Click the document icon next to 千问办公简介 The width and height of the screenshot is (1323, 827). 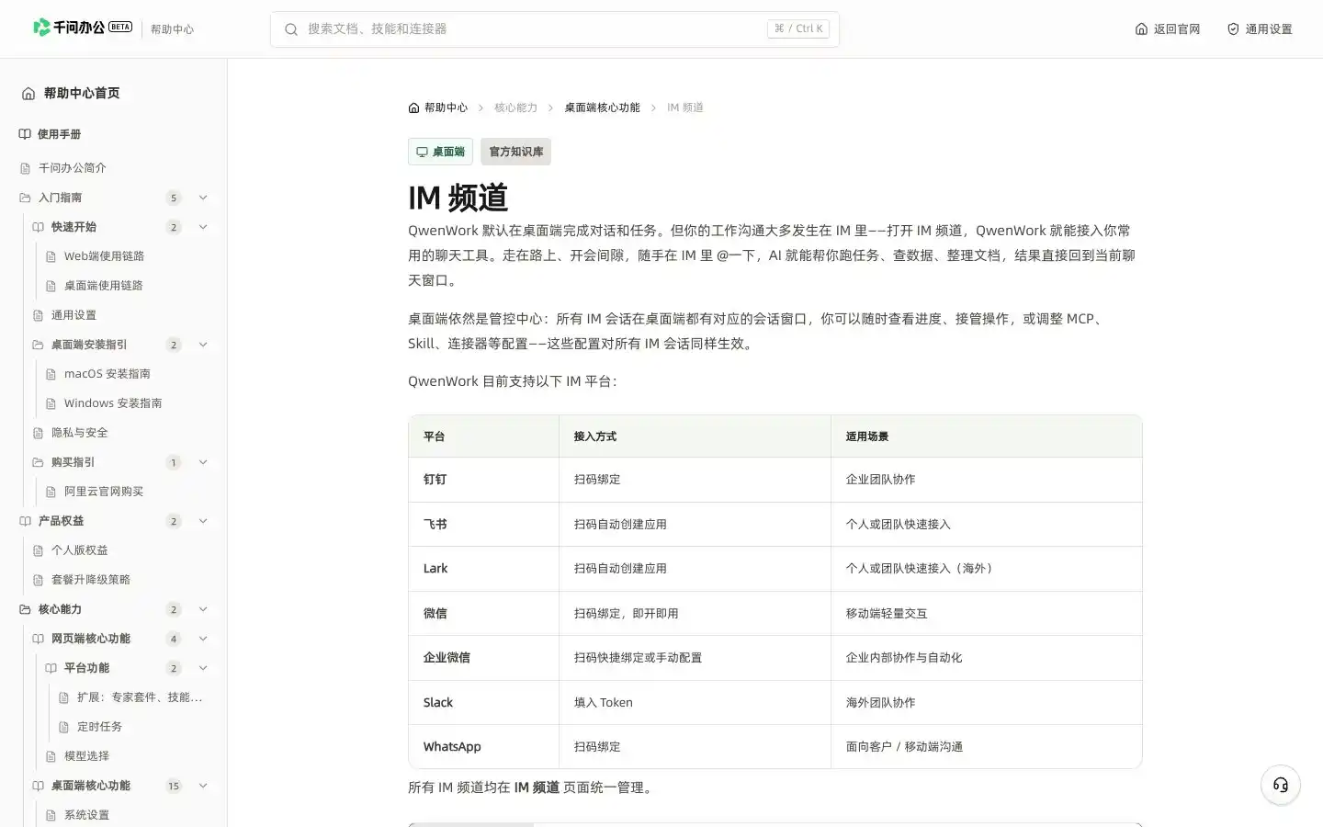(25, 168)
